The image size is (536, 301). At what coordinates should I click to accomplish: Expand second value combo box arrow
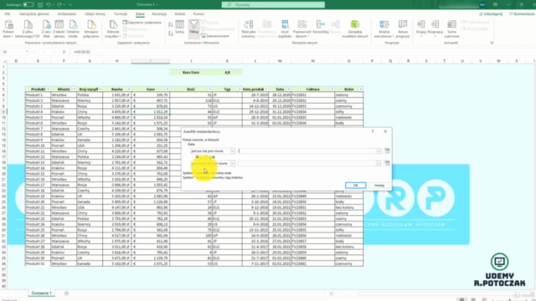(x=378, y=163)
